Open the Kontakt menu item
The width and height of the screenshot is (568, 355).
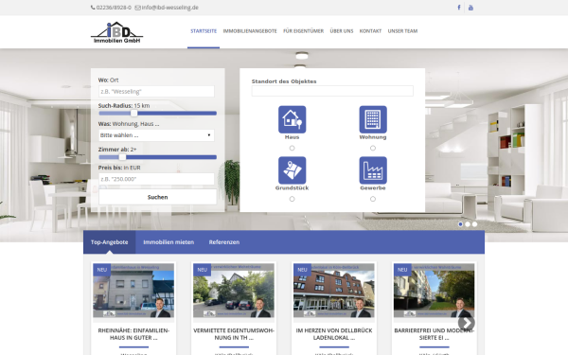370,31
